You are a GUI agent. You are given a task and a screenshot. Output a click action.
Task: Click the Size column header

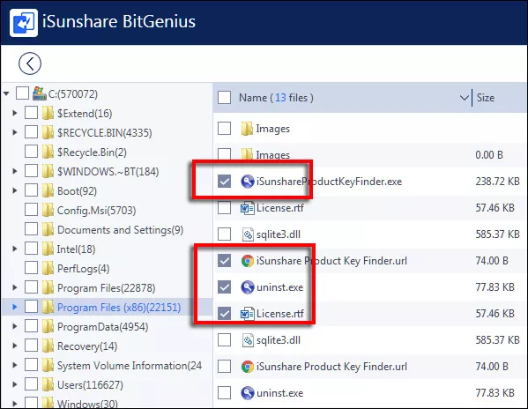[x=486, y=98]
